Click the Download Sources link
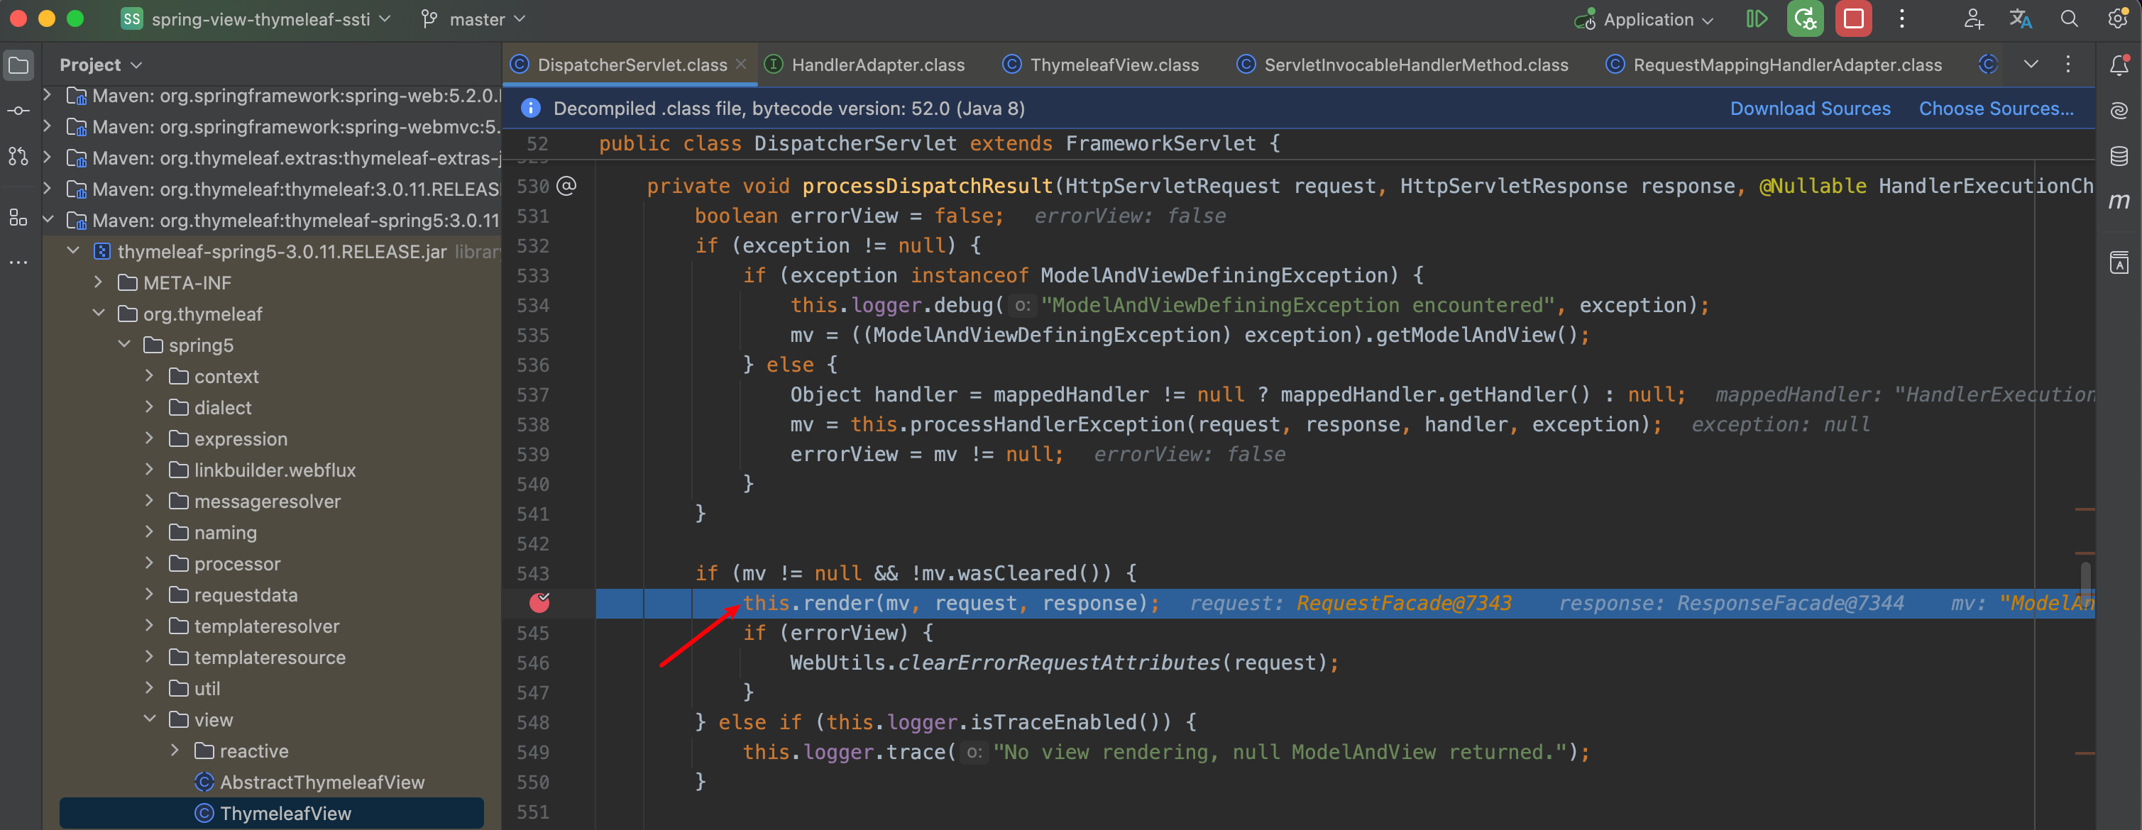This screenshot has width=2142, height=830. (1811, 109)
